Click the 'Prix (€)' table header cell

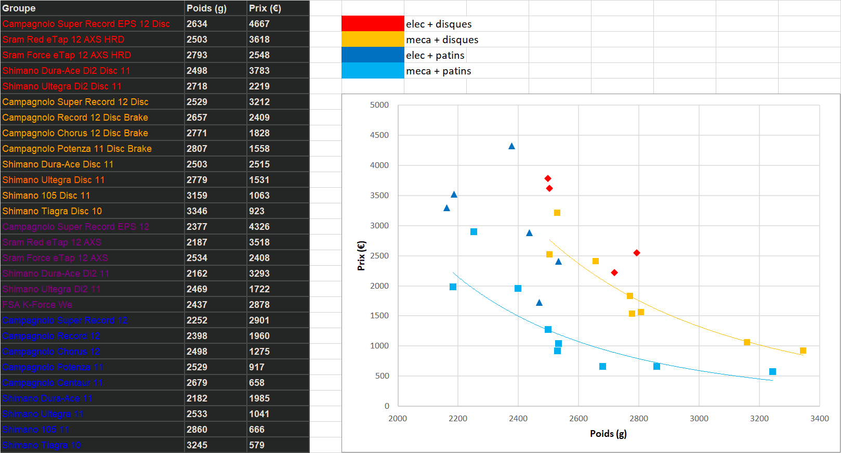278,8
